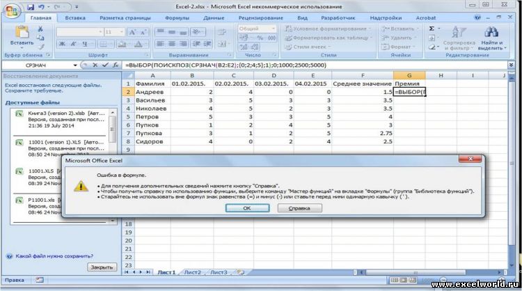The height and width of the screenshot is (291, 522).
Task: Open the Format (Формат) cells dropdown
Action: click(399, 47)
